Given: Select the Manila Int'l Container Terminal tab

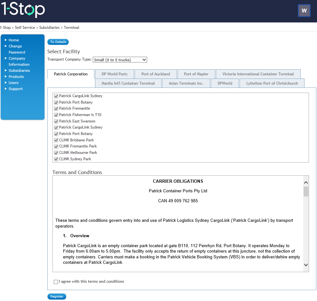Looking at the screenshot, I should (x=128, y=83).
